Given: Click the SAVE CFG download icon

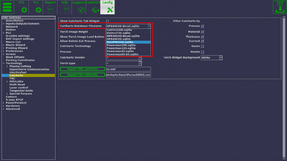Looking at the screenshot, I should coord(279,7).
